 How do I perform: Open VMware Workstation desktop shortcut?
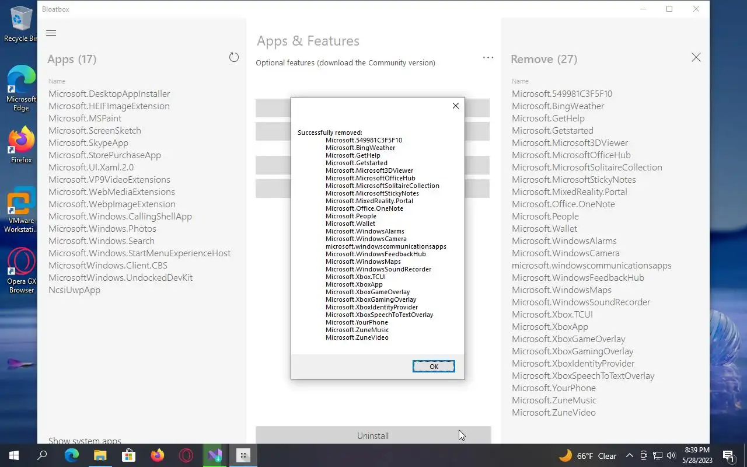tap(21, 210)
